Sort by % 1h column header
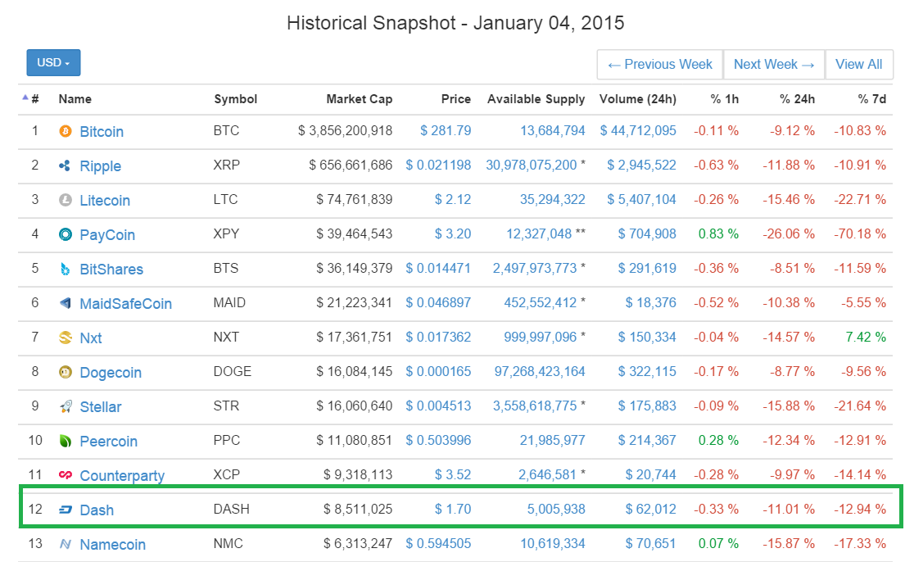The height and width of the screenshot is (562, 905). click(x=724, y=99)
